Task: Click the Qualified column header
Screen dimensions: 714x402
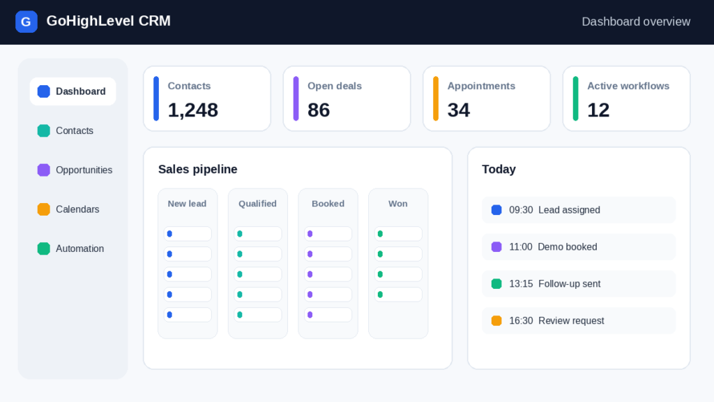Action: (x=258, y=204)
